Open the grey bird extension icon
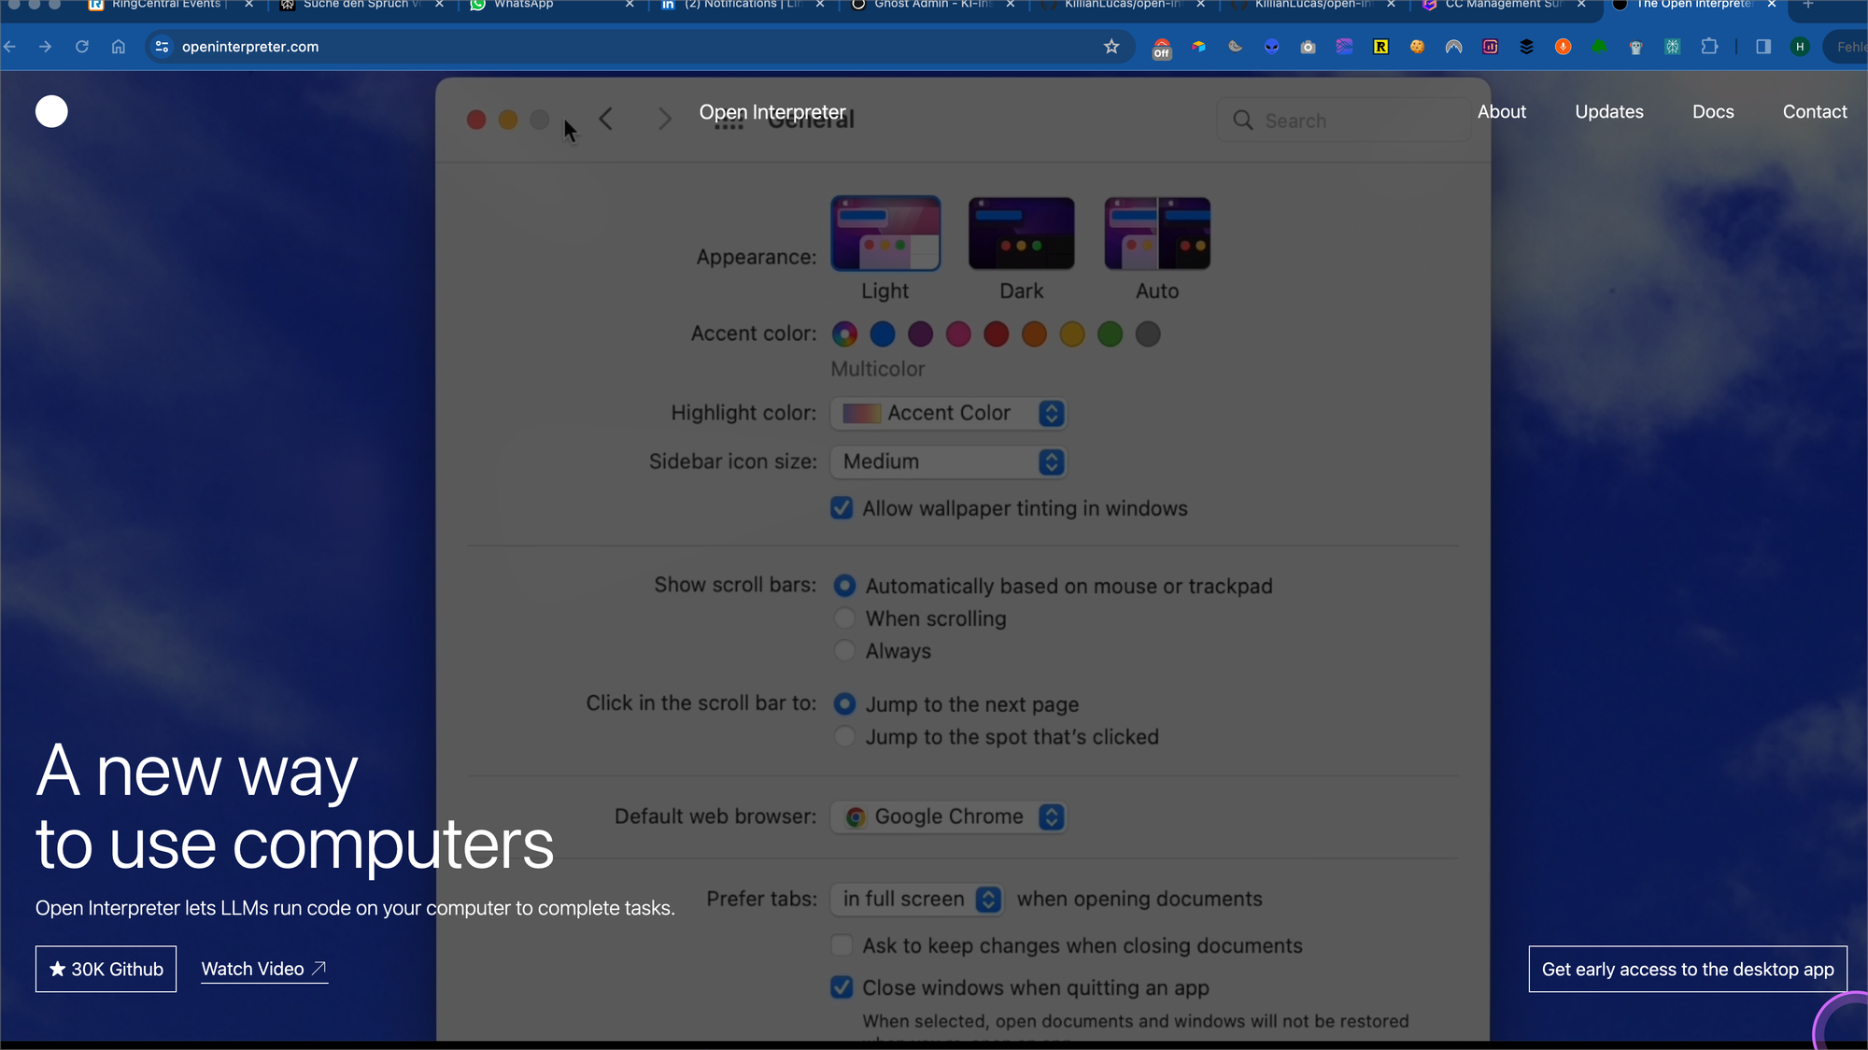This screenshot has width=1868, height=1050. (x=1235, y=47)
